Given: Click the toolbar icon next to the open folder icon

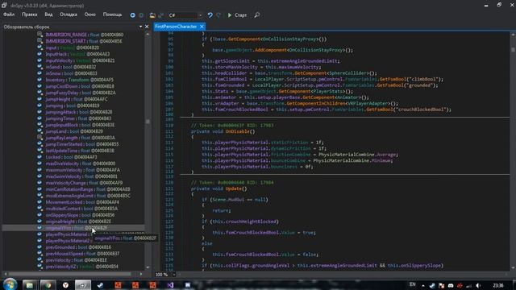Looking at the screenshot, I should (x=161, y=15).
